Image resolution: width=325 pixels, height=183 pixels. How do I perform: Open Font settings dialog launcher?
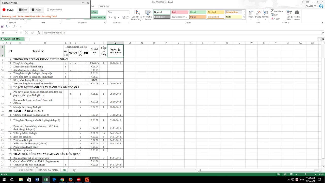pyautogui.click(x=60, y=23)
